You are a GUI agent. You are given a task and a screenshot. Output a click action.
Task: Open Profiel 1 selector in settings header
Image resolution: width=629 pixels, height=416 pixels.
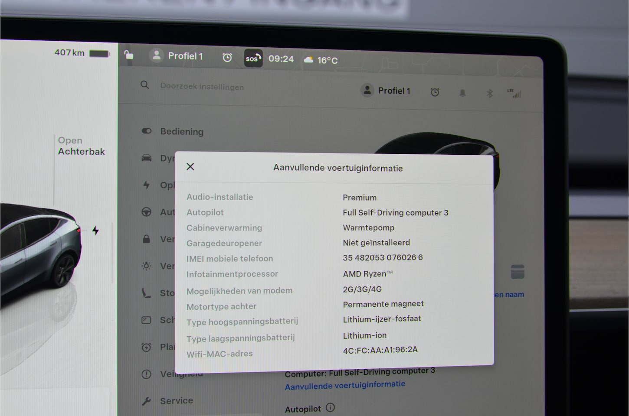pyautogui.click(x=386, y=91)
